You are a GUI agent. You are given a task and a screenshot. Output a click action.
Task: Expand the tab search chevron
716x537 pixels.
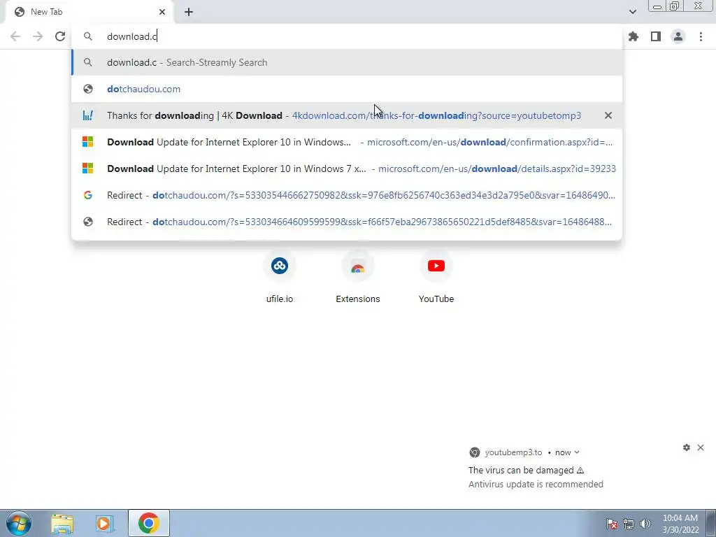point(632,12)
